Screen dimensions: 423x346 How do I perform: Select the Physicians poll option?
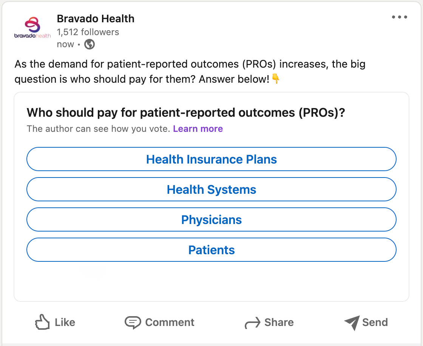211,219
